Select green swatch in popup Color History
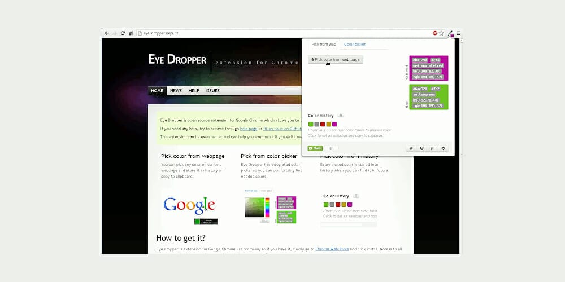Screen dimensions: 565x282 (311, 124)
